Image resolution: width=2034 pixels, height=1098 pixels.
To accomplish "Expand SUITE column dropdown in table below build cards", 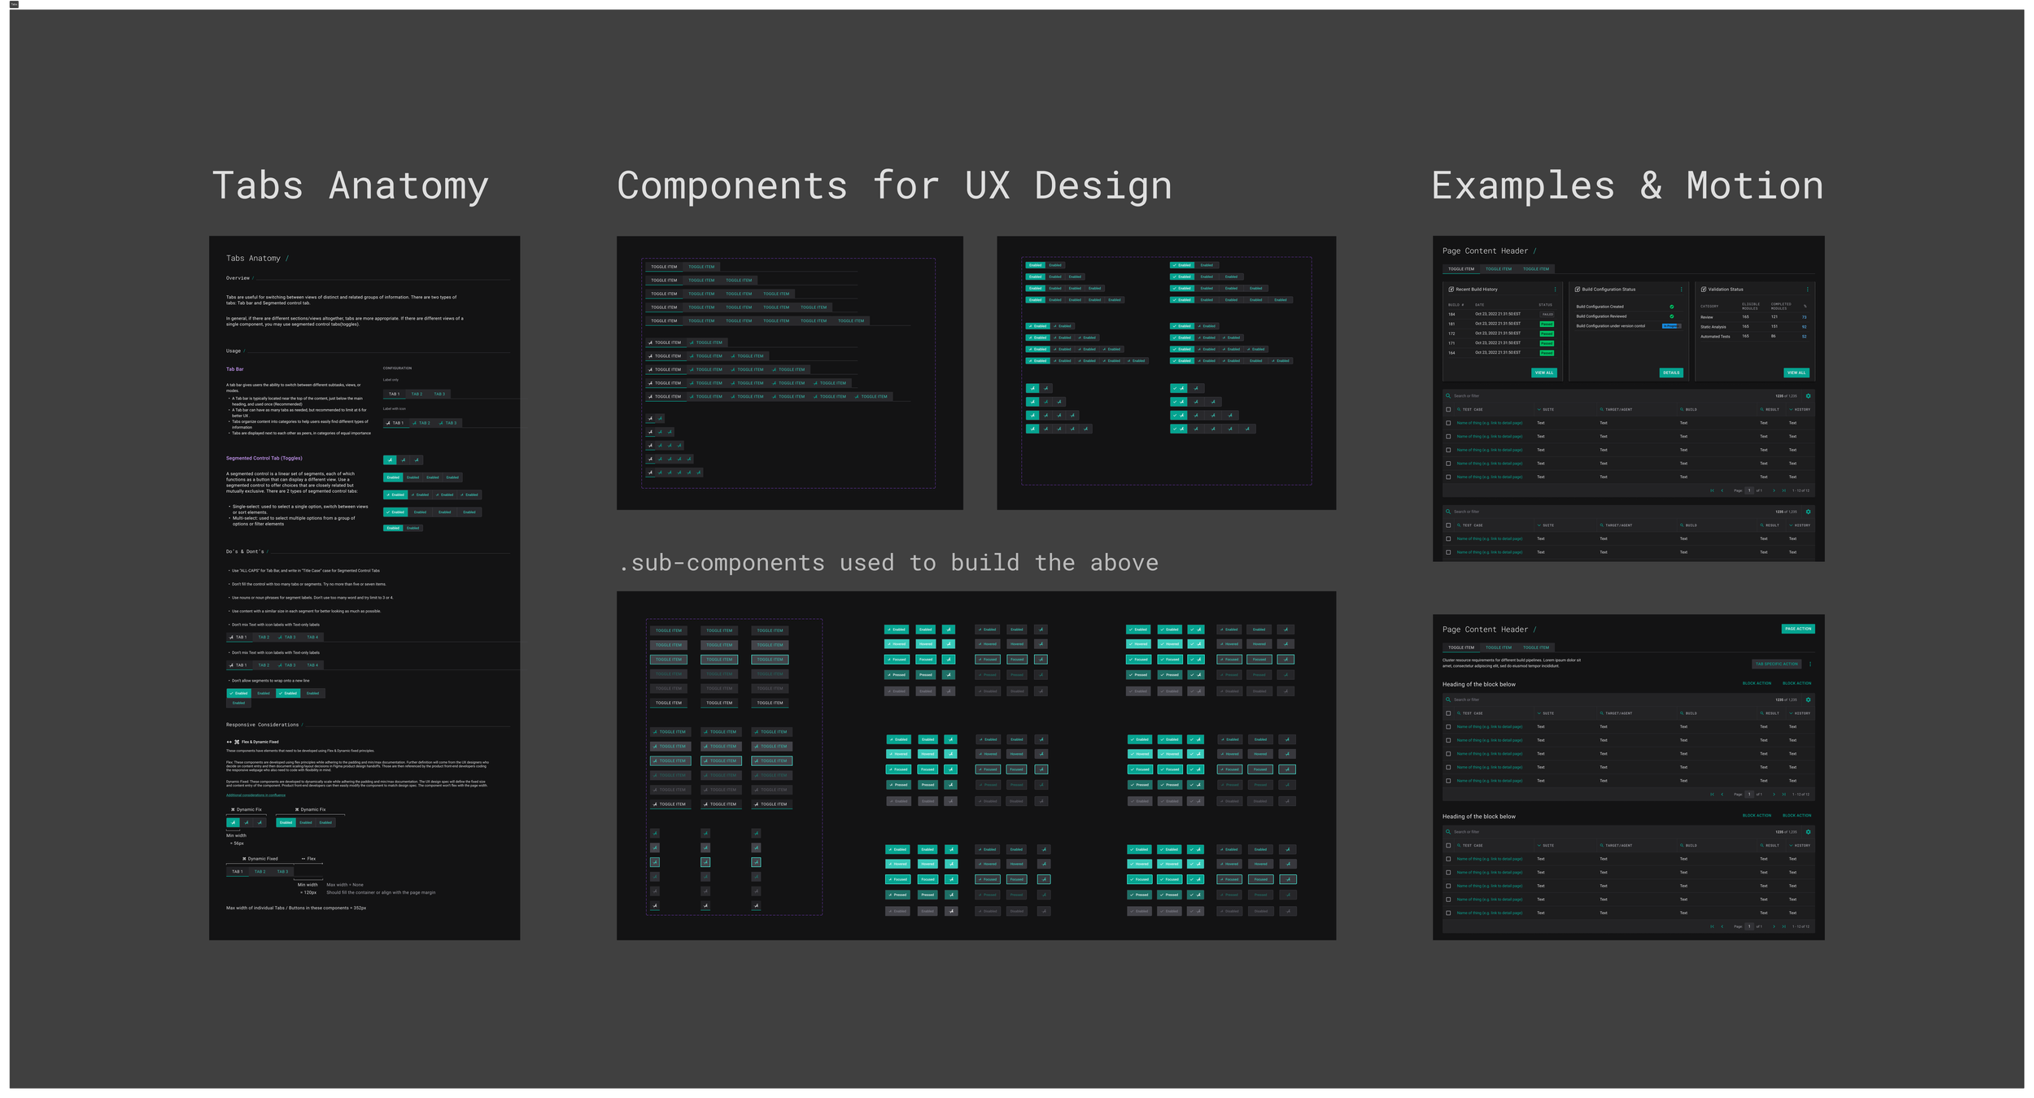I will [1539, 410].
